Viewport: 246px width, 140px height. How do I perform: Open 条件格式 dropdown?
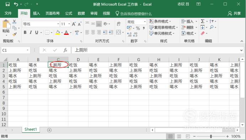point(160,21)
